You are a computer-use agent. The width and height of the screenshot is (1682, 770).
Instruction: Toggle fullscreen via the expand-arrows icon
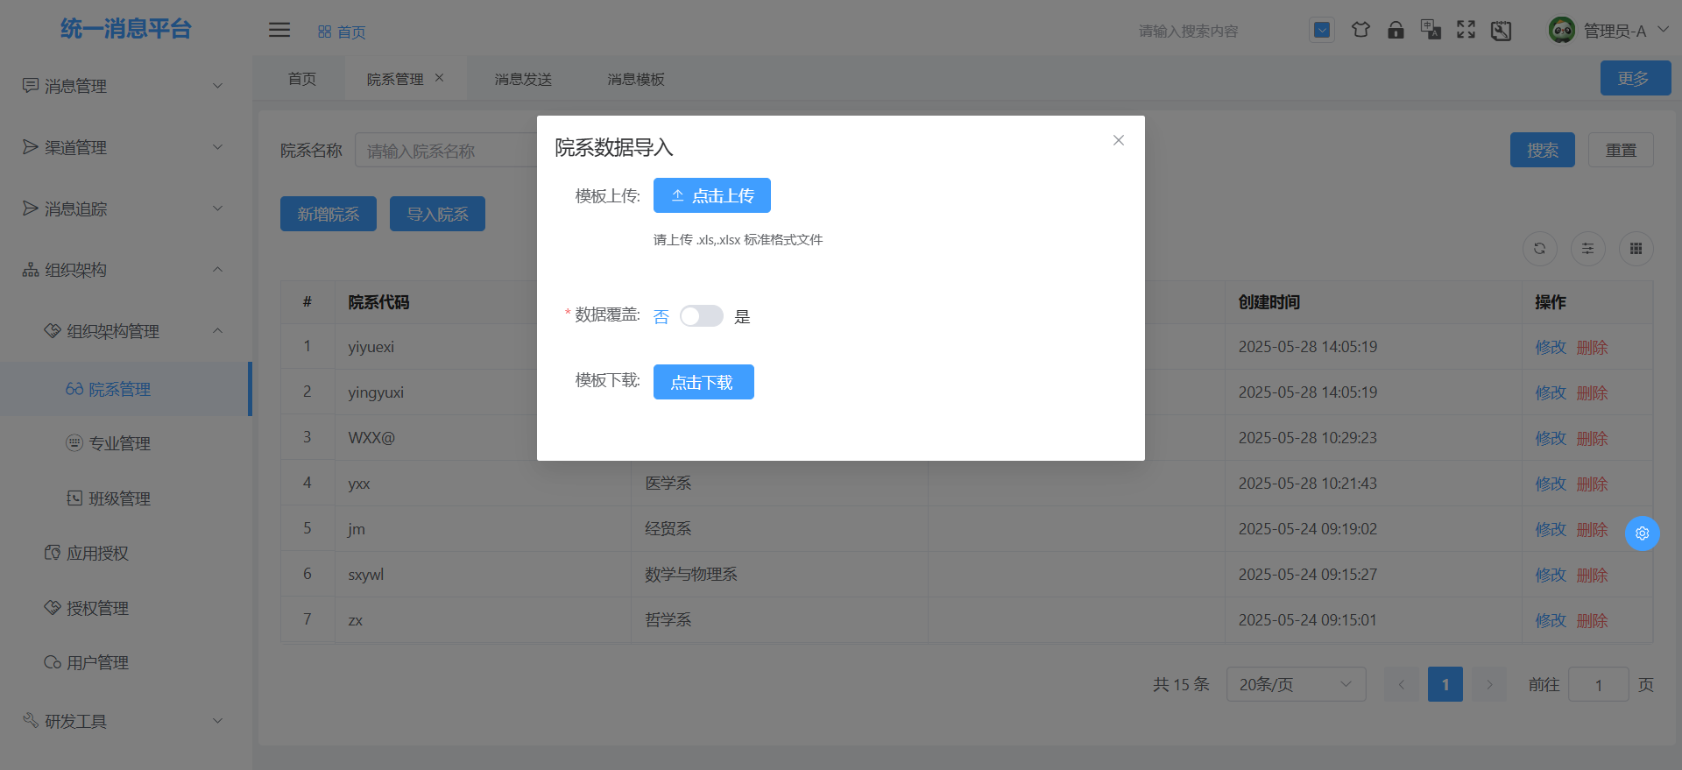(1466, 30)
